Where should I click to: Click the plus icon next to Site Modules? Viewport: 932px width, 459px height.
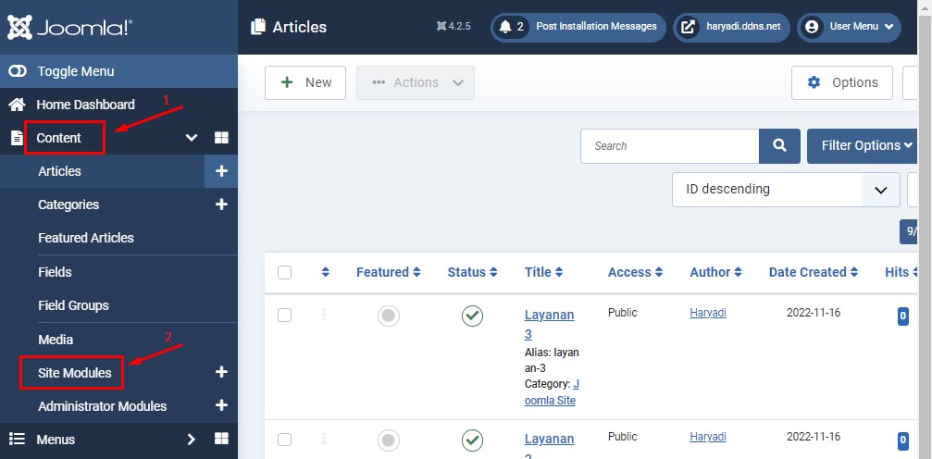coord(221,372)
